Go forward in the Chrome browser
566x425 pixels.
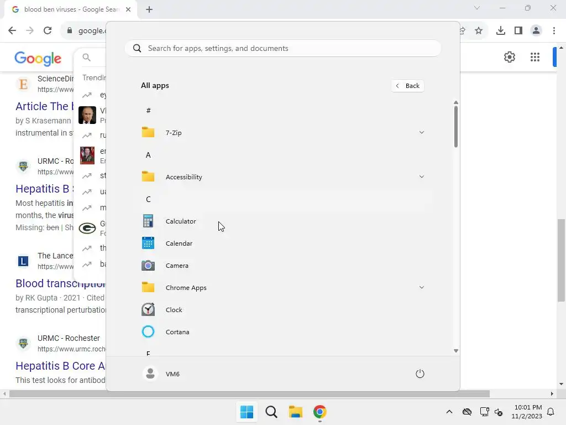click(x=30, y=30)
